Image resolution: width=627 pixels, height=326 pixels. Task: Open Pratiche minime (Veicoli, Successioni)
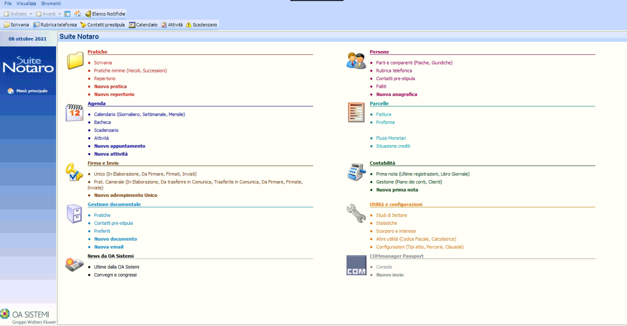point(130,71)
